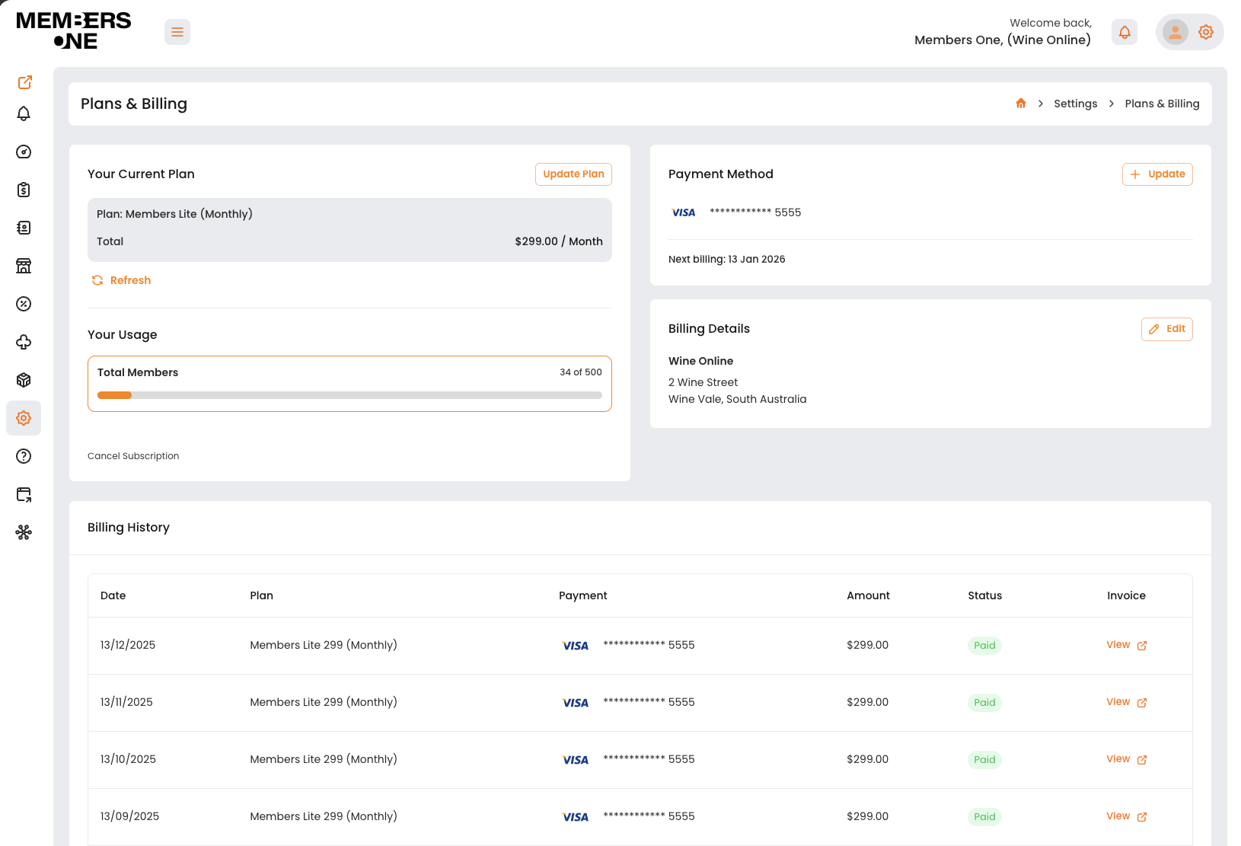Screen dimensions: 1241x846
Task: Toggle the sidebar with the hamburger button
Action: click(177, 32)
